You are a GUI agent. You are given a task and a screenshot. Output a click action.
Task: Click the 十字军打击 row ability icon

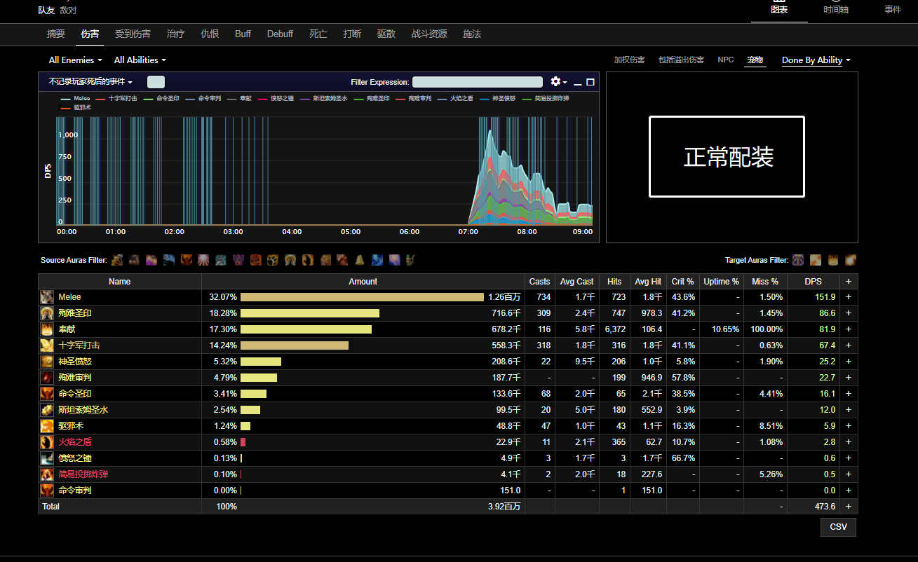47,345
